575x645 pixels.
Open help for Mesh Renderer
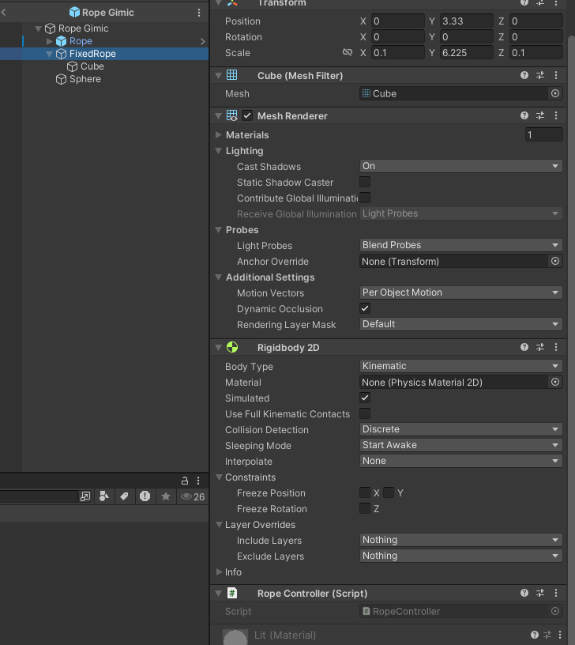[524, 115]
